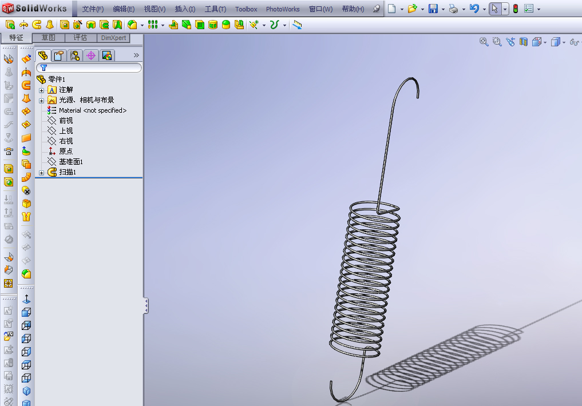Image resolution: width=582 pixels, height=406 pixels.
Task: Expand the 扫描1 sweep feature
Action: click(x=42, y=173)
